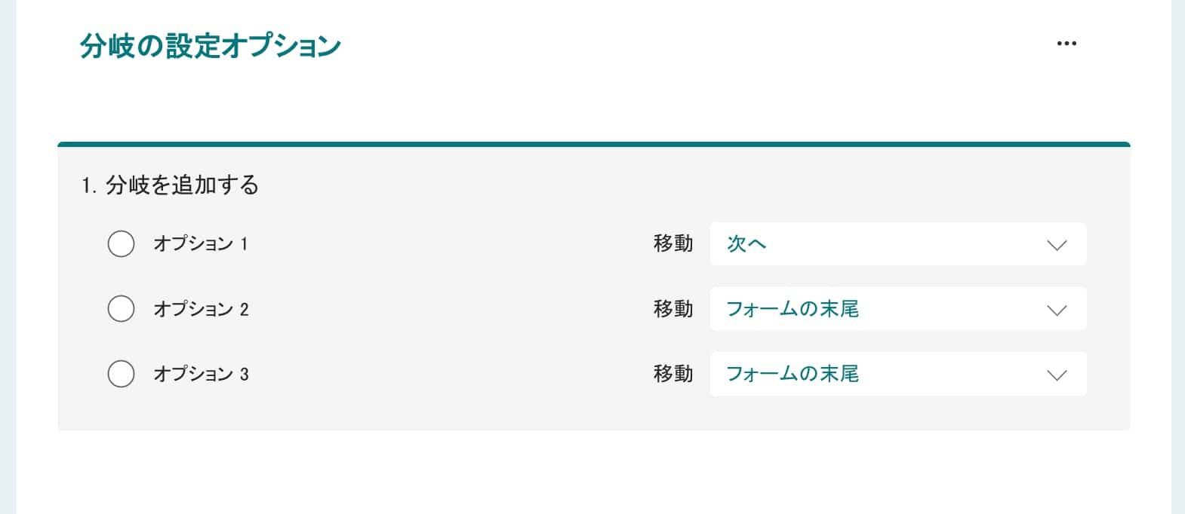Viewport: 1185px width, 514px height.
Task: Click the down arrow beside first フォームの末尾
Action: (x=1057, y=309)
